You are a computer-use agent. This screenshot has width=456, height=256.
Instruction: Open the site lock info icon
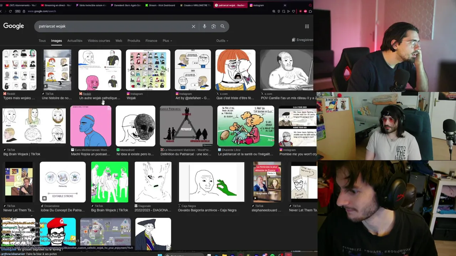pyautogui.click(x=24, y=11)
